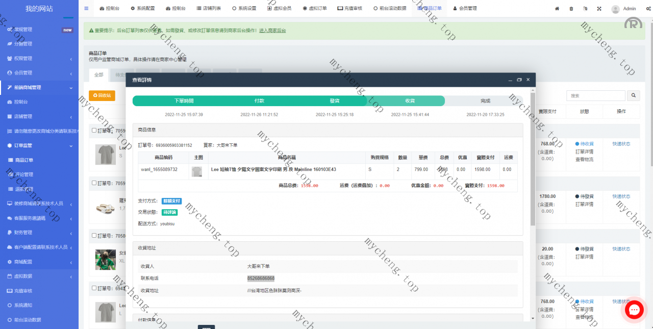Click the magnifier search button

pos(633,95)
